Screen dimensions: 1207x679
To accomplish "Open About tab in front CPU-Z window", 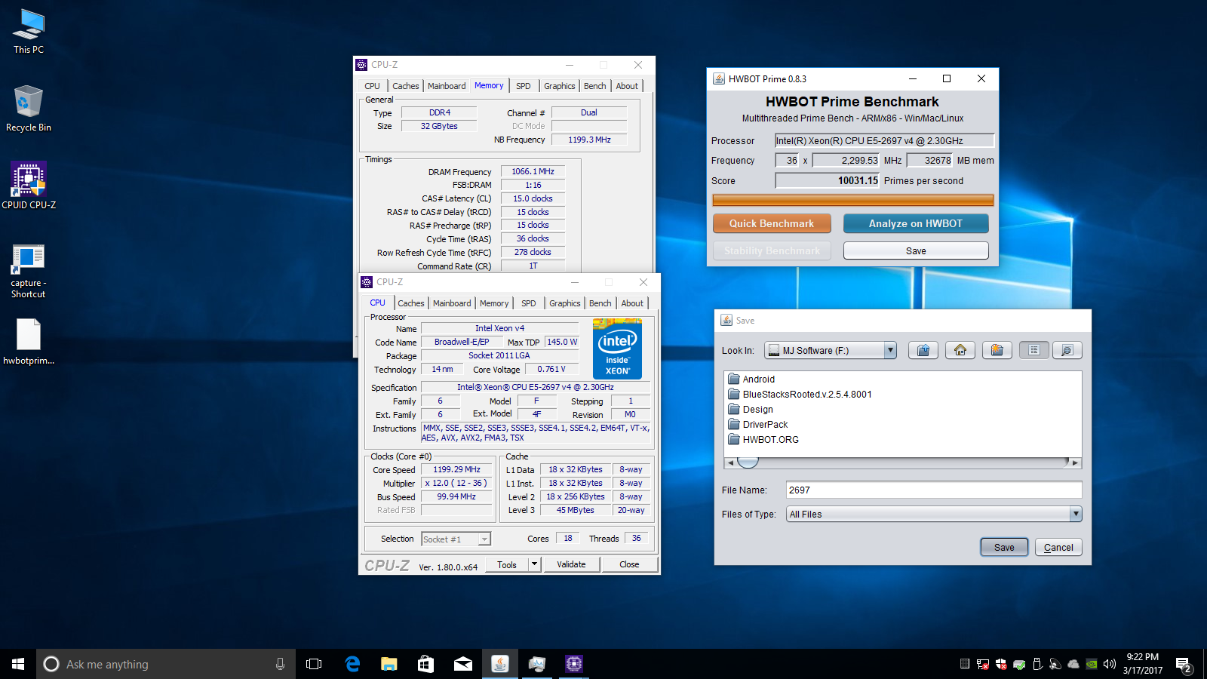I will coord(632,303).
